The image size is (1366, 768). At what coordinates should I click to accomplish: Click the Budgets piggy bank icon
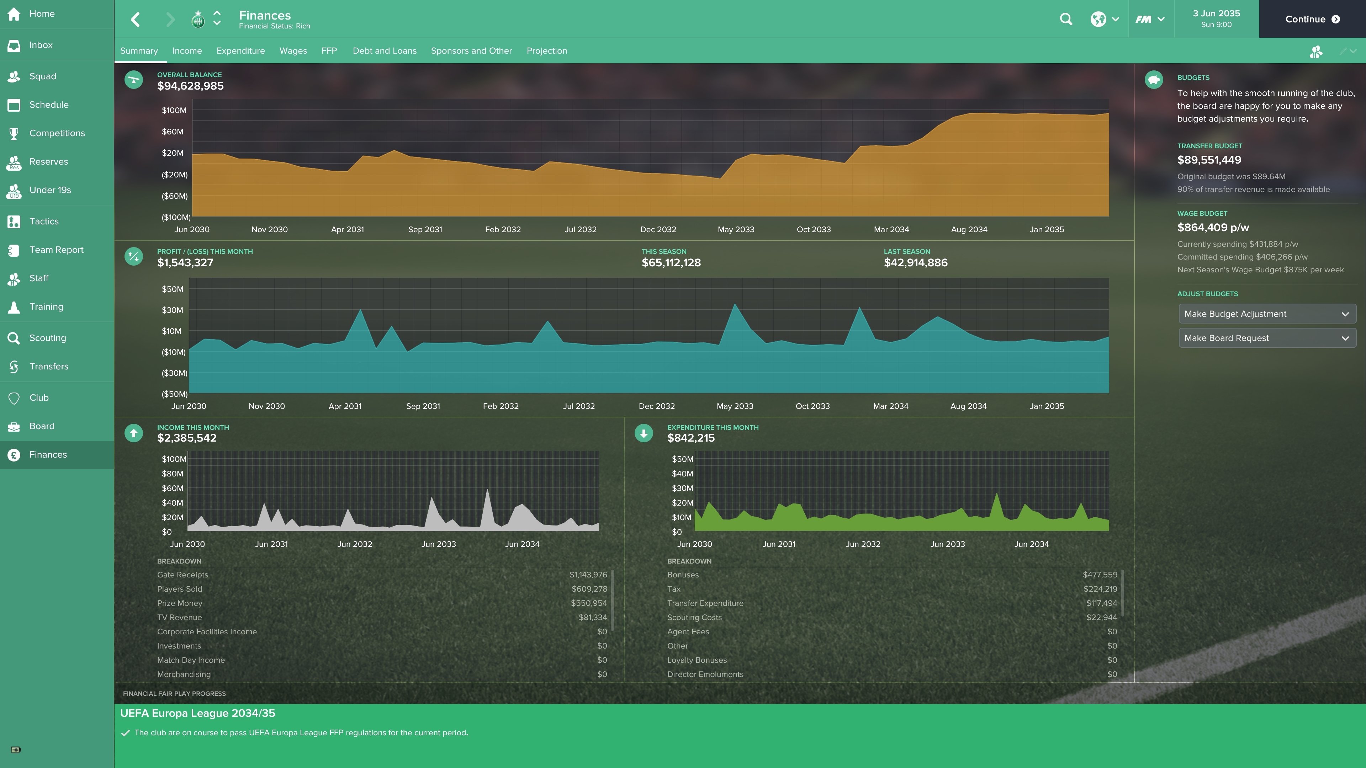coord(1154,80)
